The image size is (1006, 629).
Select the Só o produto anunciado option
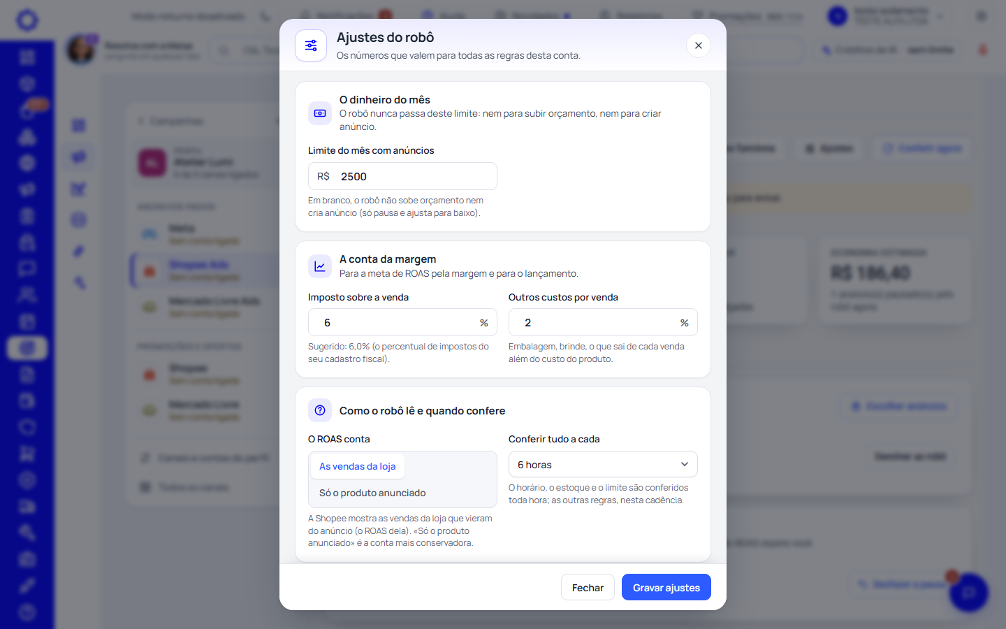pyautogui.click(x=372, y=493)
